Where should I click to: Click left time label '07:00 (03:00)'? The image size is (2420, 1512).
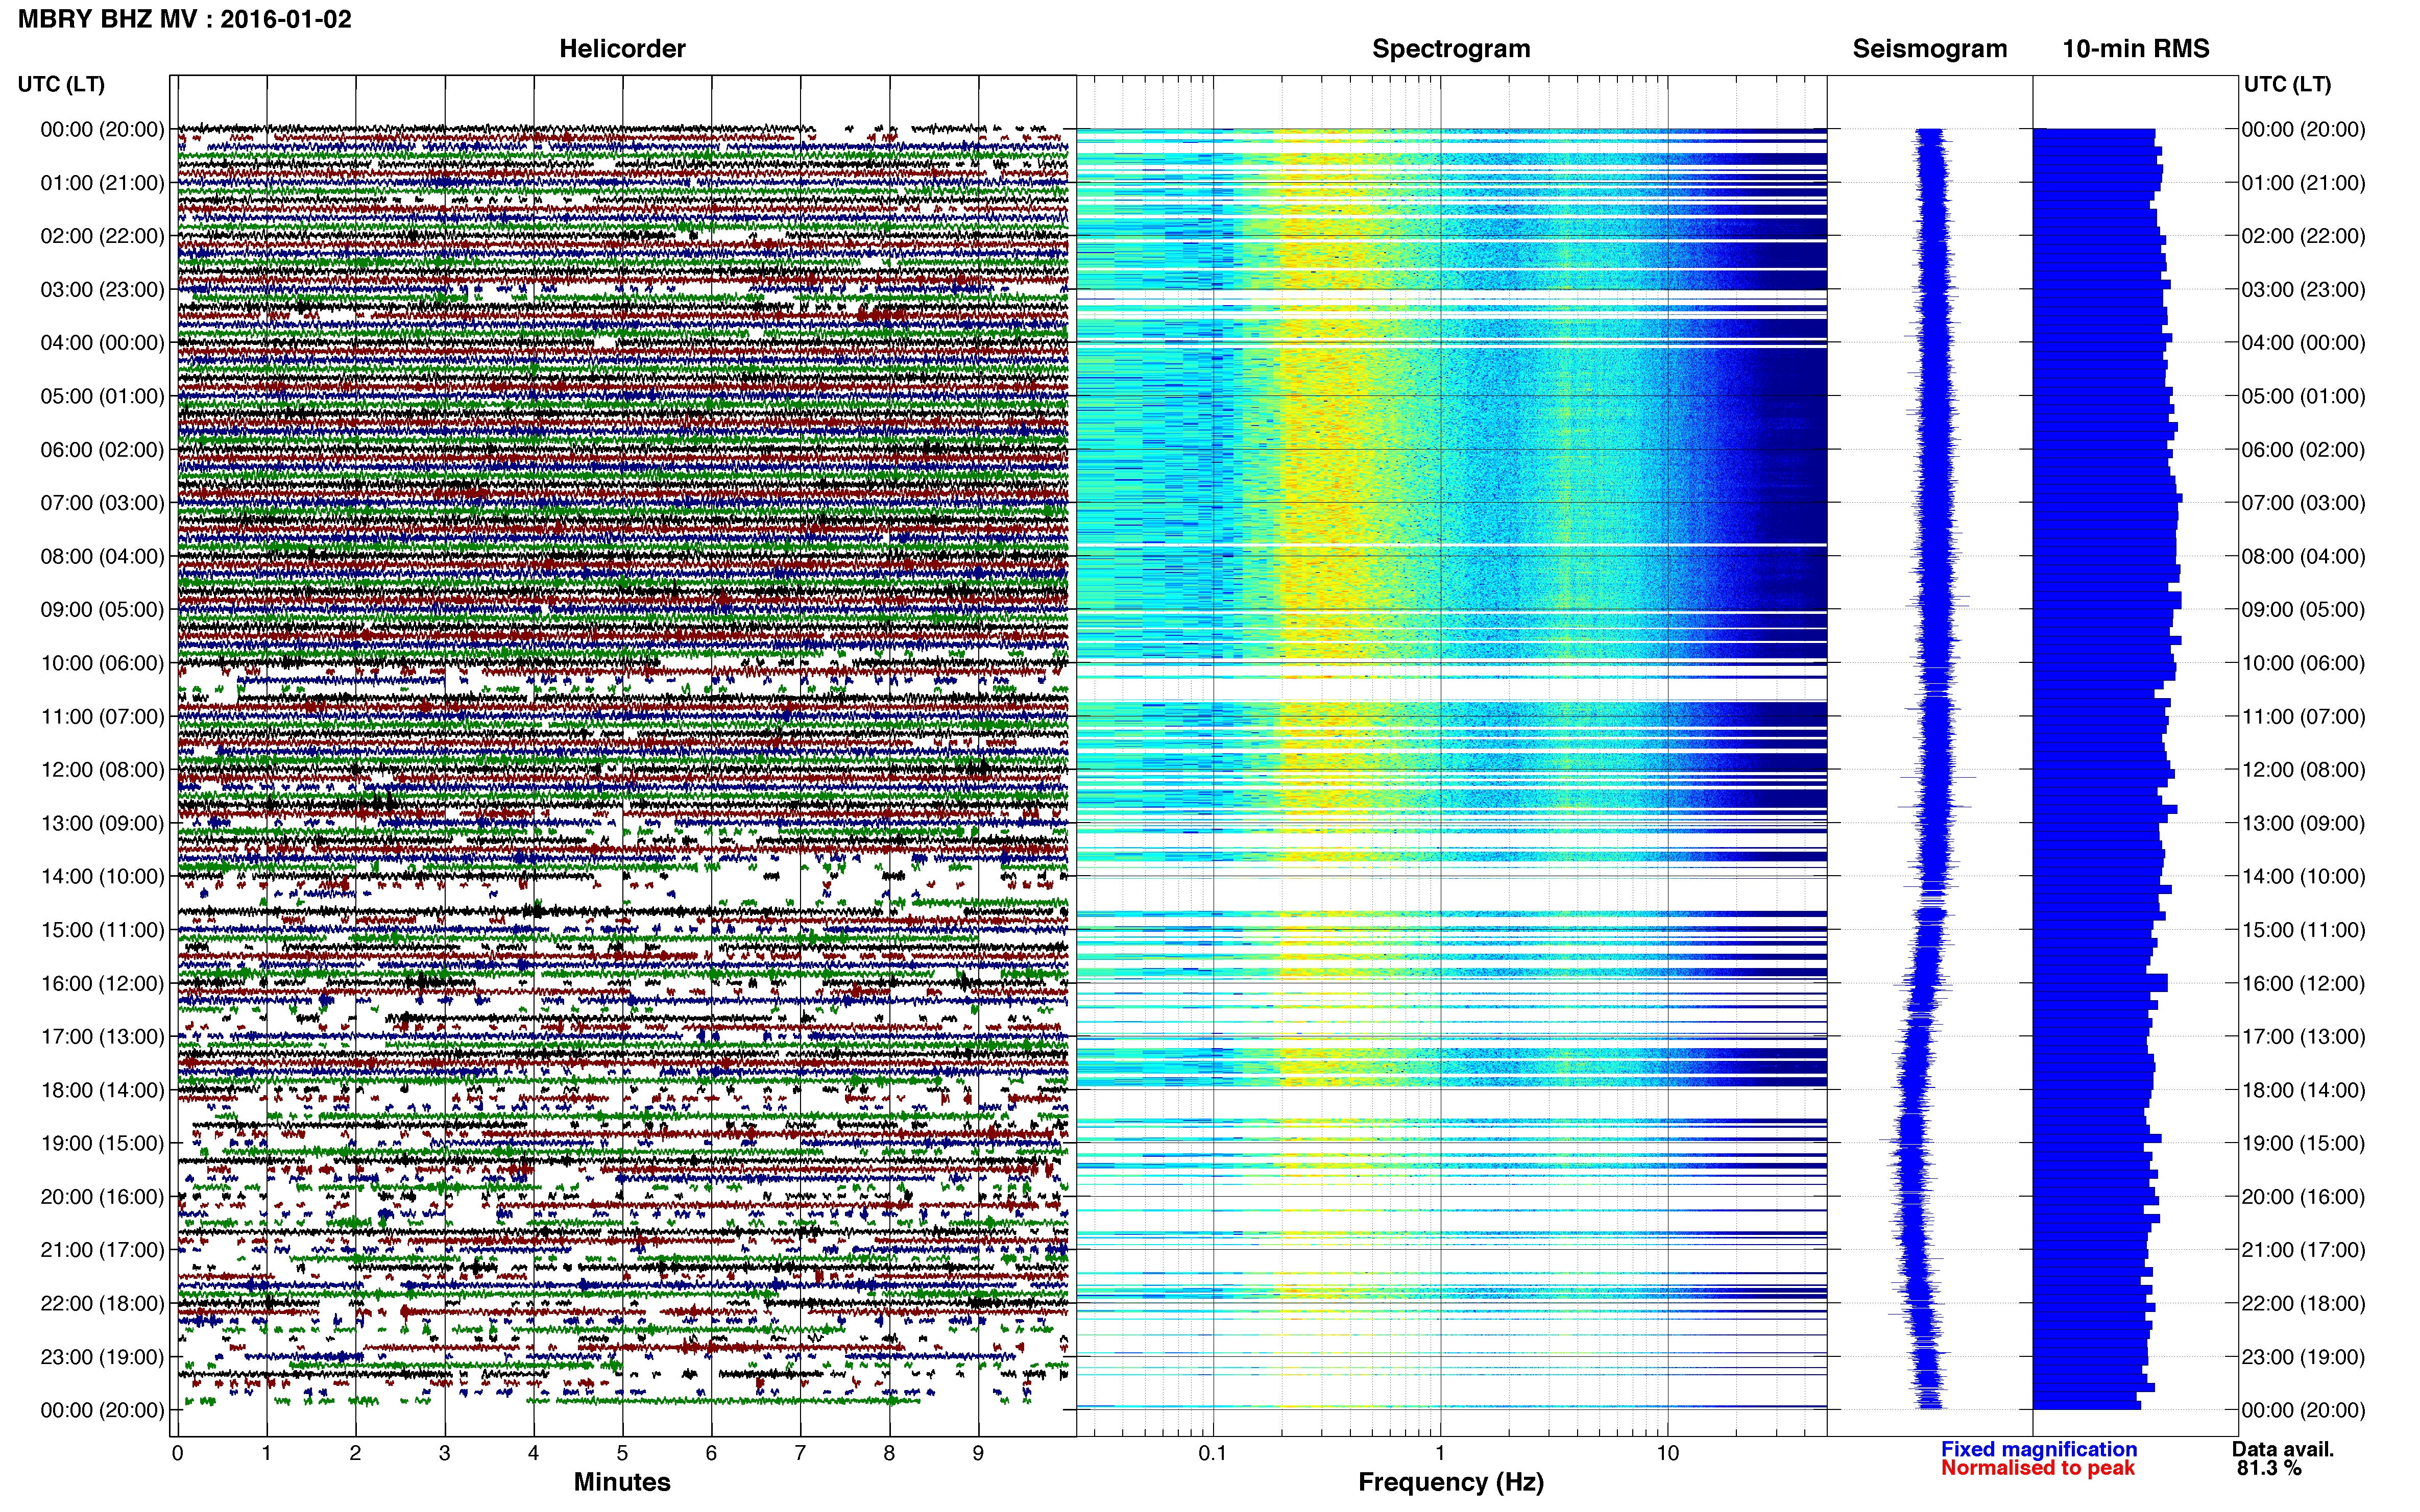(x=102, y=503)
